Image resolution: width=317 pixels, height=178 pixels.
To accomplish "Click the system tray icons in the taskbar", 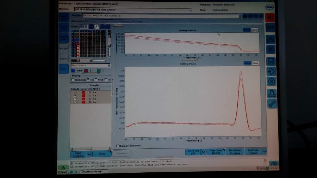I will (263, 168).
